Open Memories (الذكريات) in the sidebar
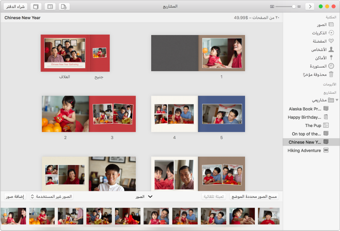The width and height of the screenshot is (340, 231). click(323, 33)
